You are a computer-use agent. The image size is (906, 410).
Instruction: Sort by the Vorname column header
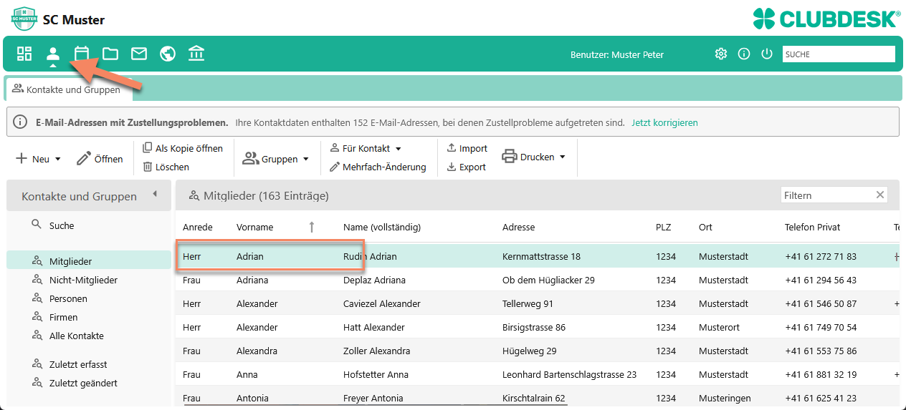255,227
